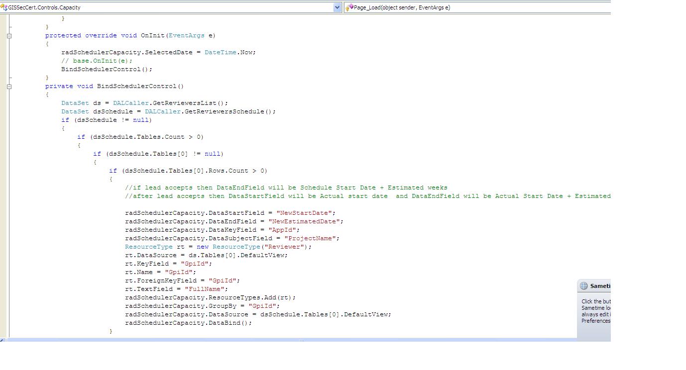Click the Sametime notification globe icon
Screen dimensions: 686x370
[x=584, y=286]
